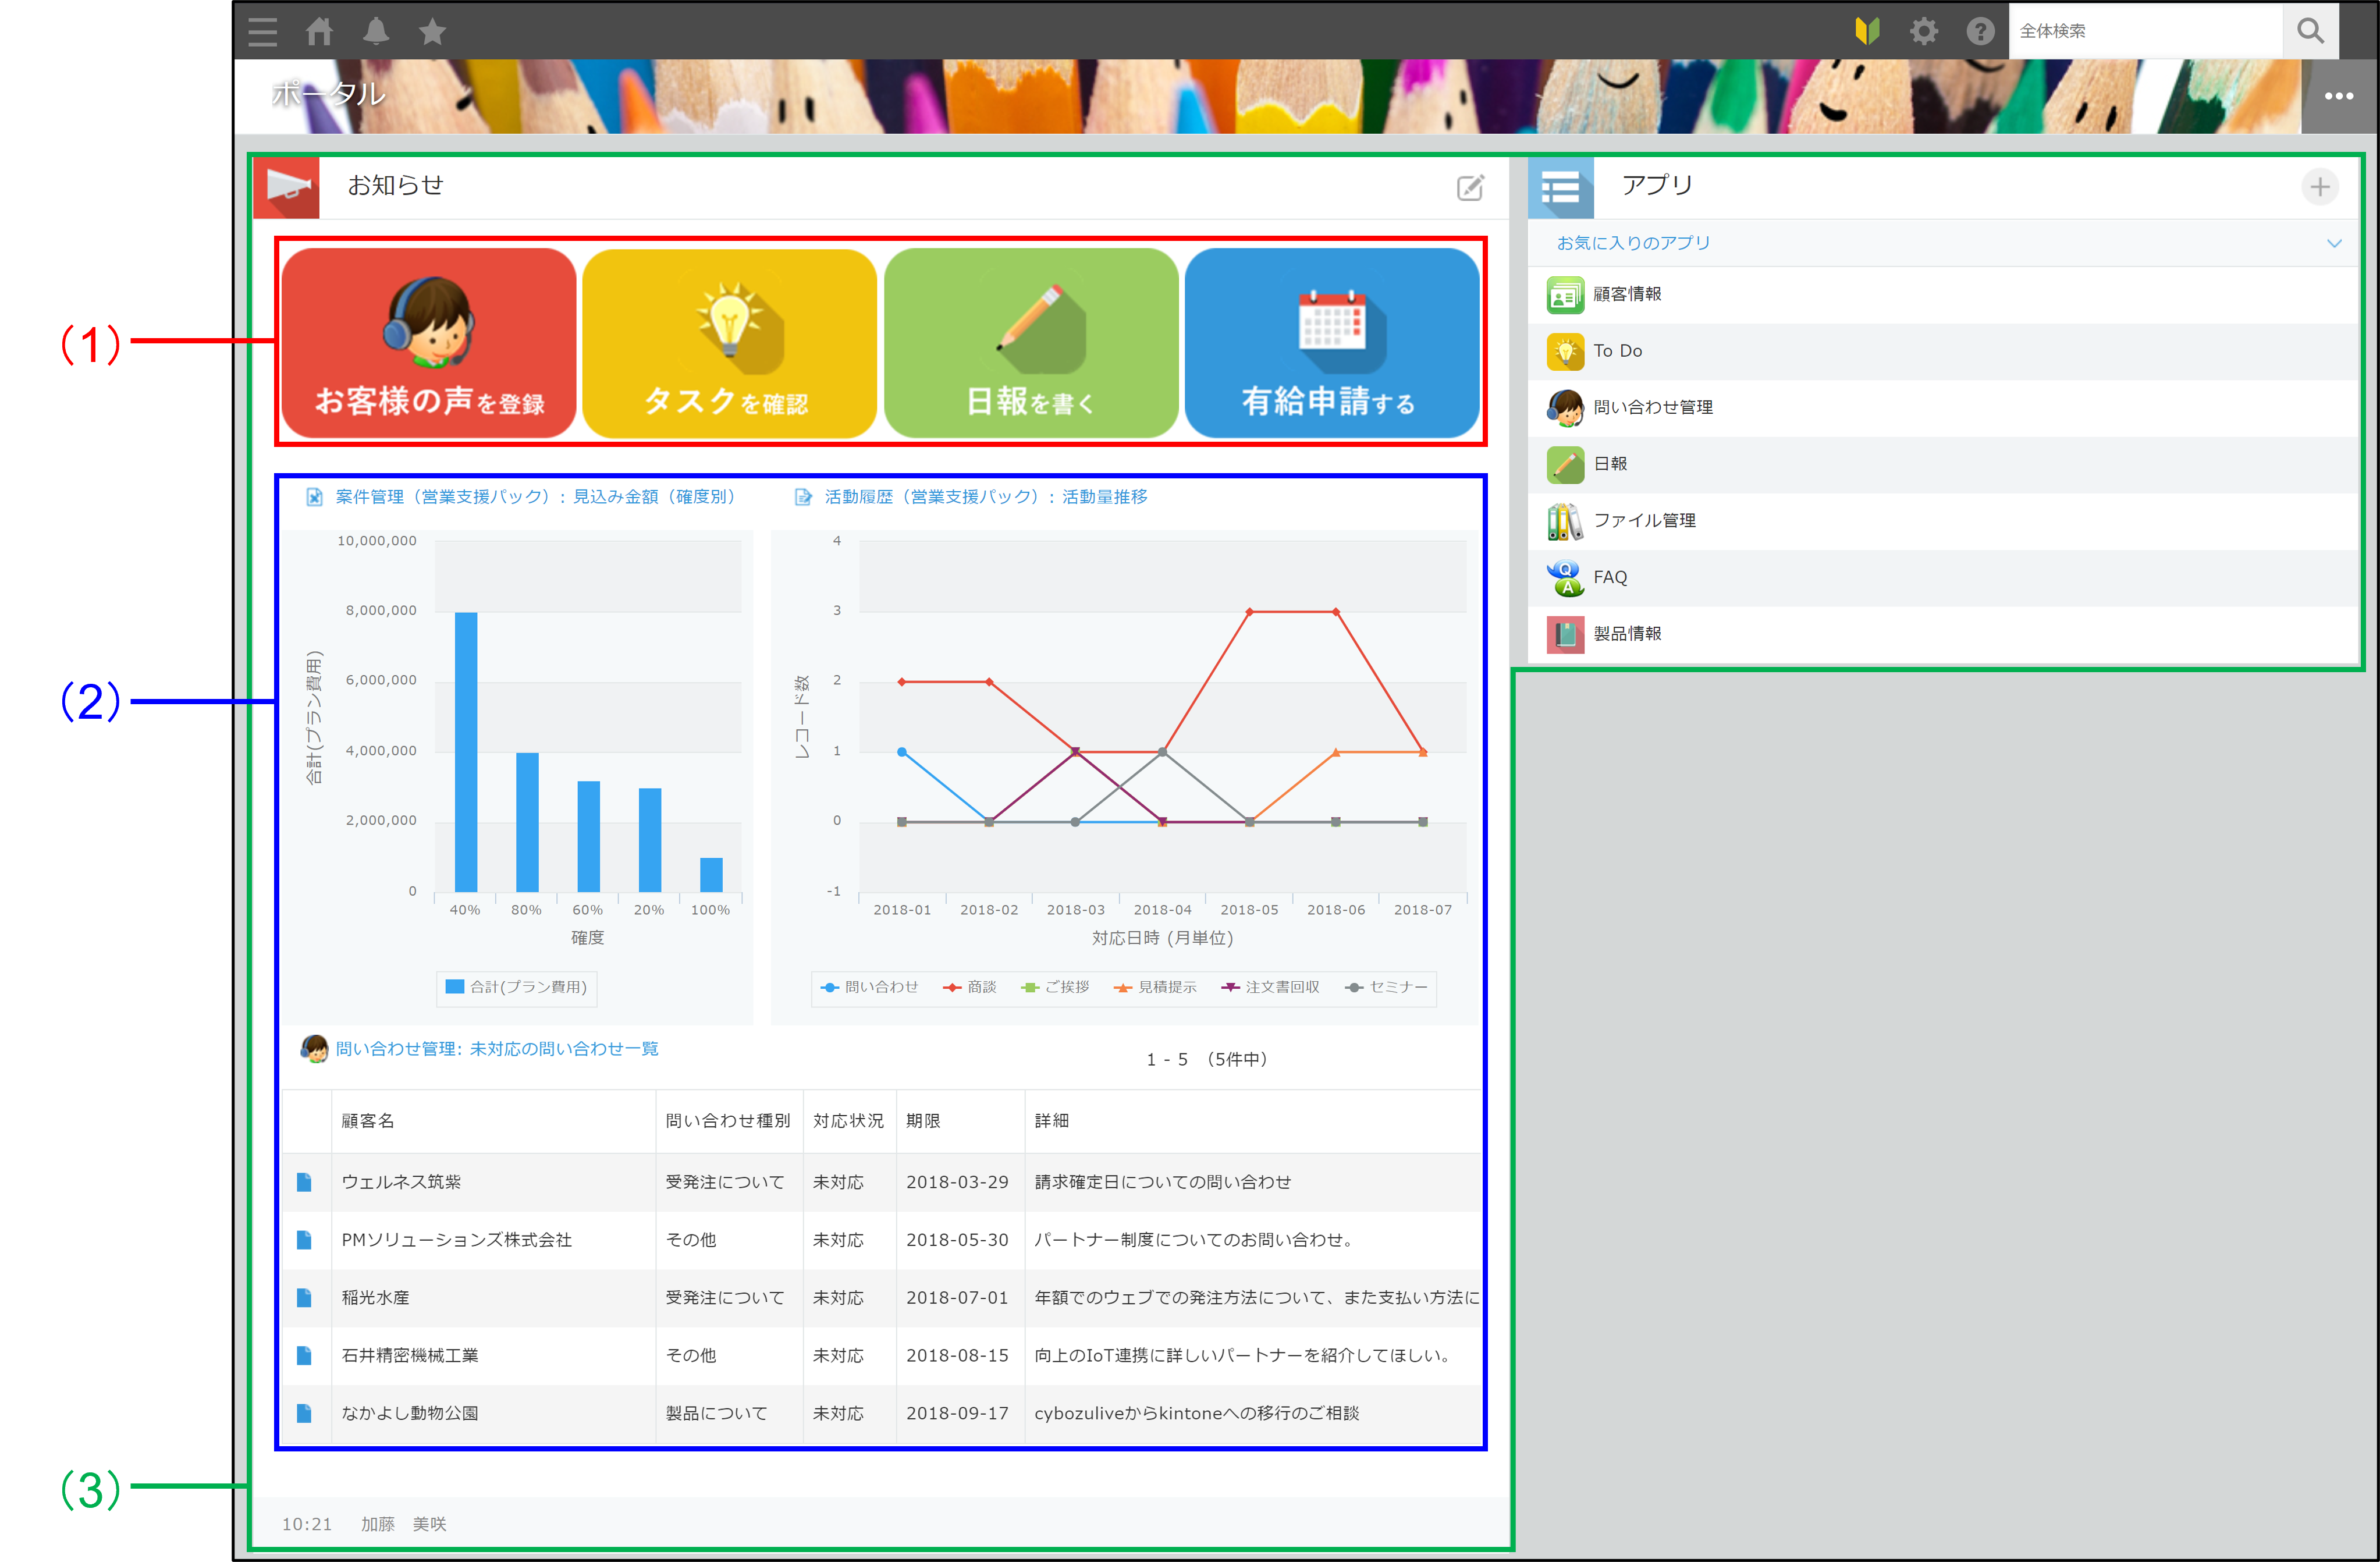2380x1562 pixels.
Task: Open the ウェルネス筑紫 record detail icon
Action: click(304, 1182)
